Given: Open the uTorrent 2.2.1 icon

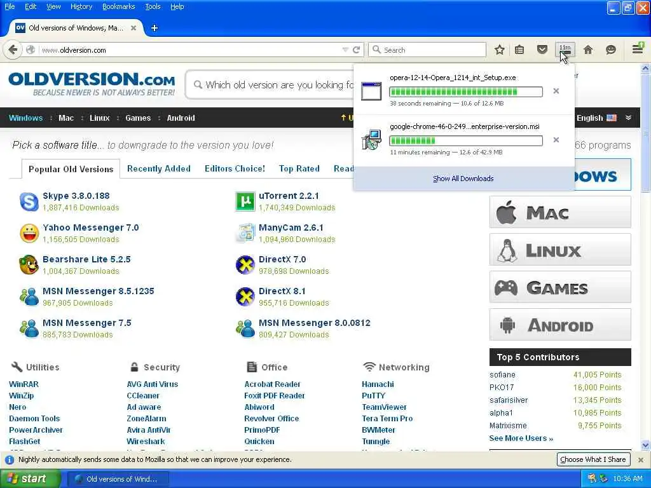Looking at the screenshot, I should (245, 201).
